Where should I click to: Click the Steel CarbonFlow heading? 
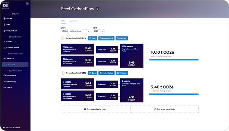click(x=78, y=9)
